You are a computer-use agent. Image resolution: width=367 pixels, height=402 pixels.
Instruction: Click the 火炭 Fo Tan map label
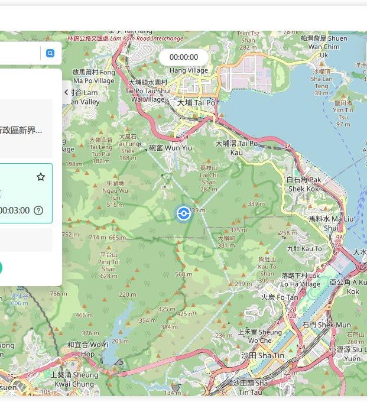pos(280,297)
